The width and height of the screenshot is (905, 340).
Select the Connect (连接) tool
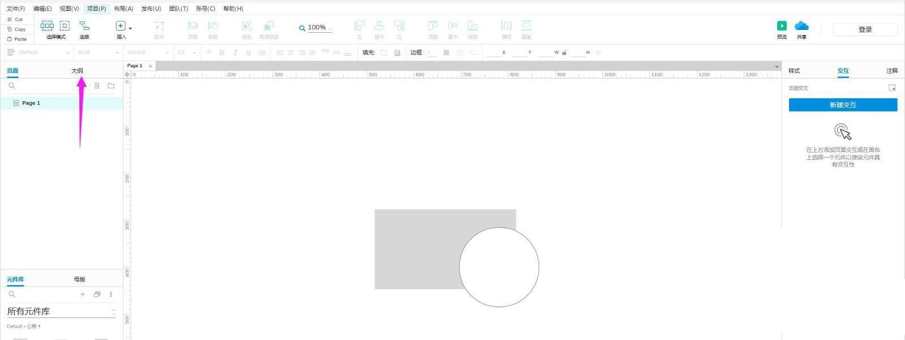click(84, 26)
